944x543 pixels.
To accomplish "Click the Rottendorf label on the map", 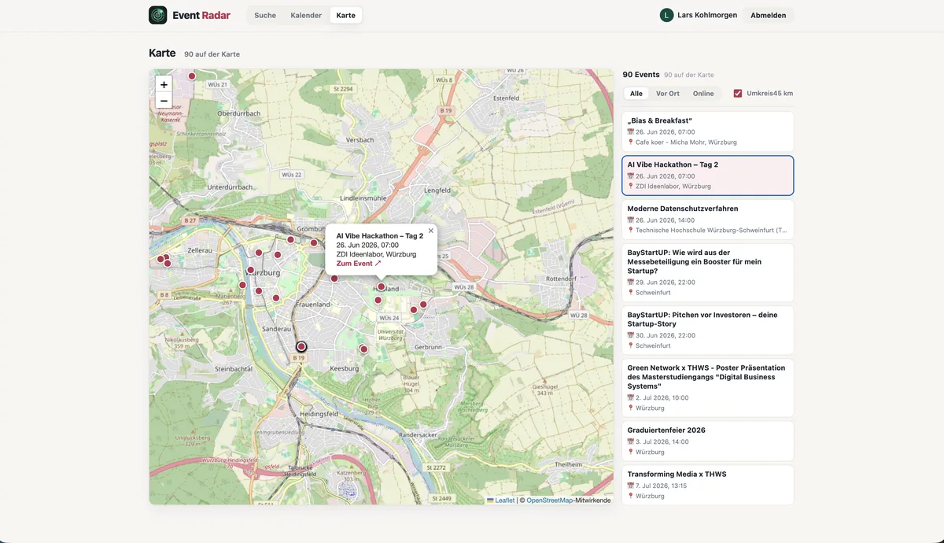I will tap(562, 279).
